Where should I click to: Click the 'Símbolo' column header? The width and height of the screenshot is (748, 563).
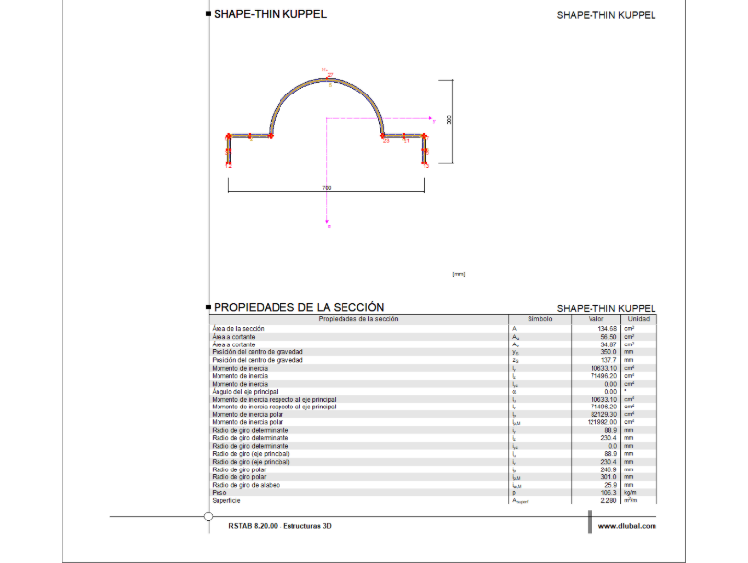point(539,319)
